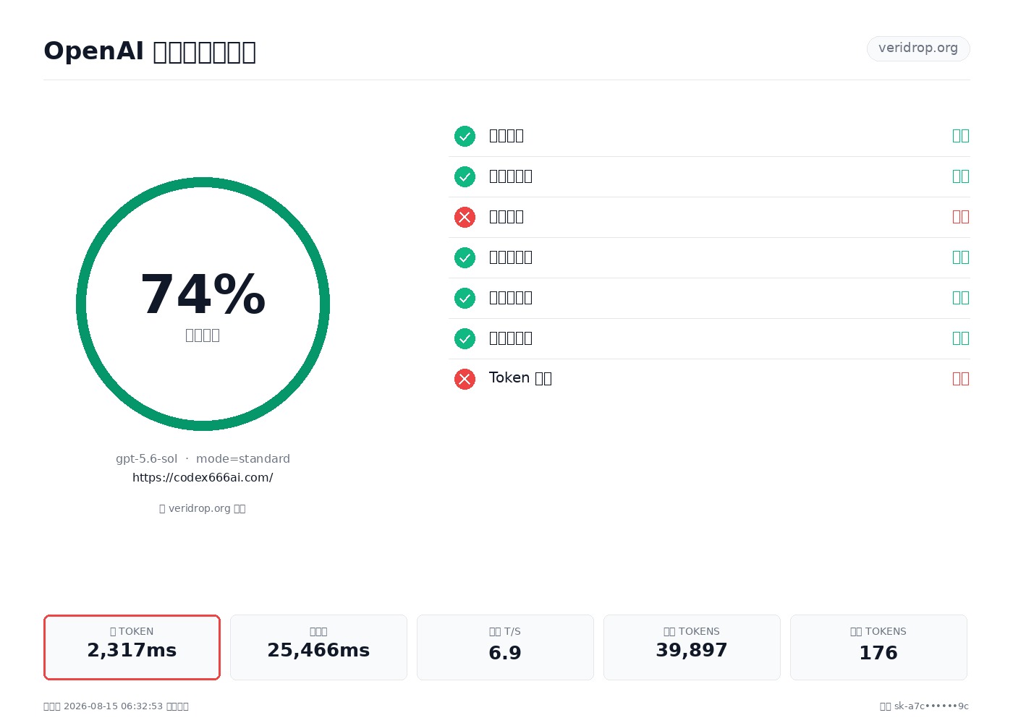Image resolution: width=1013 pixels, height=723 pixels.
Task: Click the veridrop.org badge in the header
Action: pyautogui.click(x=918, y=48)
